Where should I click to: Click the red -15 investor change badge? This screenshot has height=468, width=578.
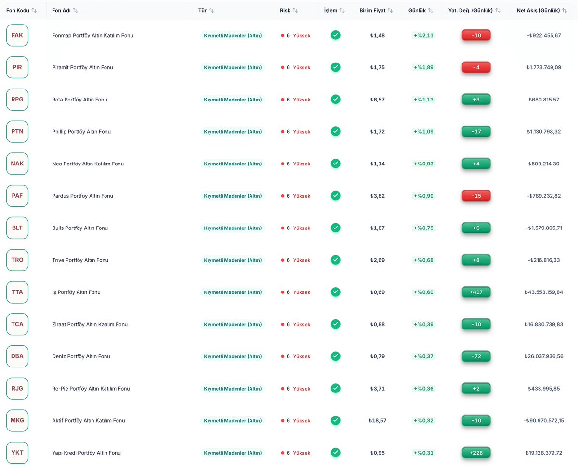click(476, 196)
